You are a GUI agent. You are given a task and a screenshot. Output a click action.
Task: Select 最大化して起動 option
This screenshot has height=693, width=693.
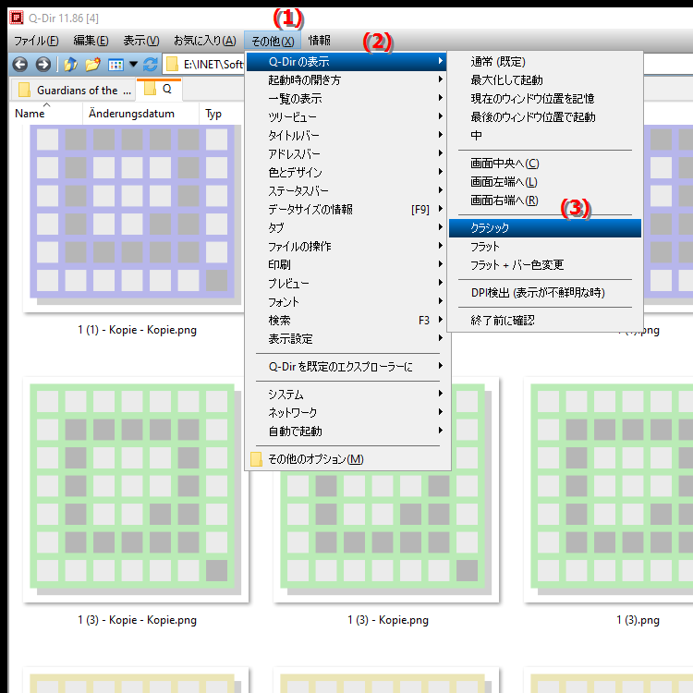(x=544, y=80)
